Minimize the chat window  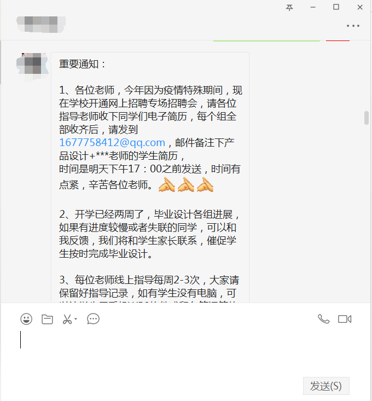pyautogui.click(x=313, y=8)
